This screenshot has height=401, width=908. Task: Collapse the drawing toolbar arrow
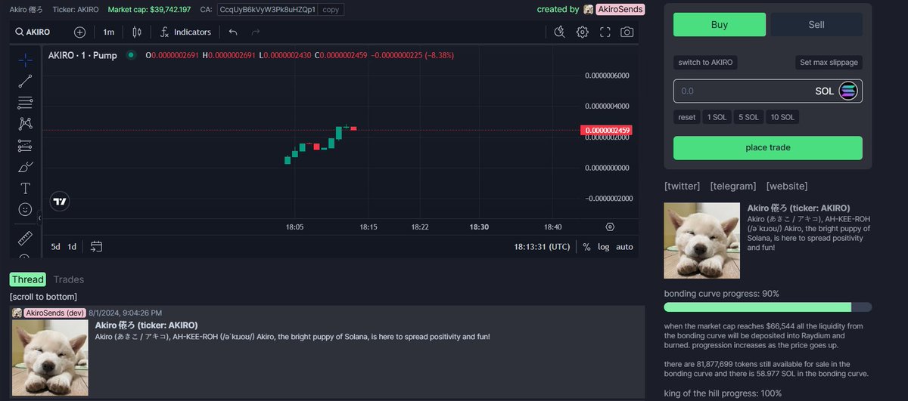point(39,217)
